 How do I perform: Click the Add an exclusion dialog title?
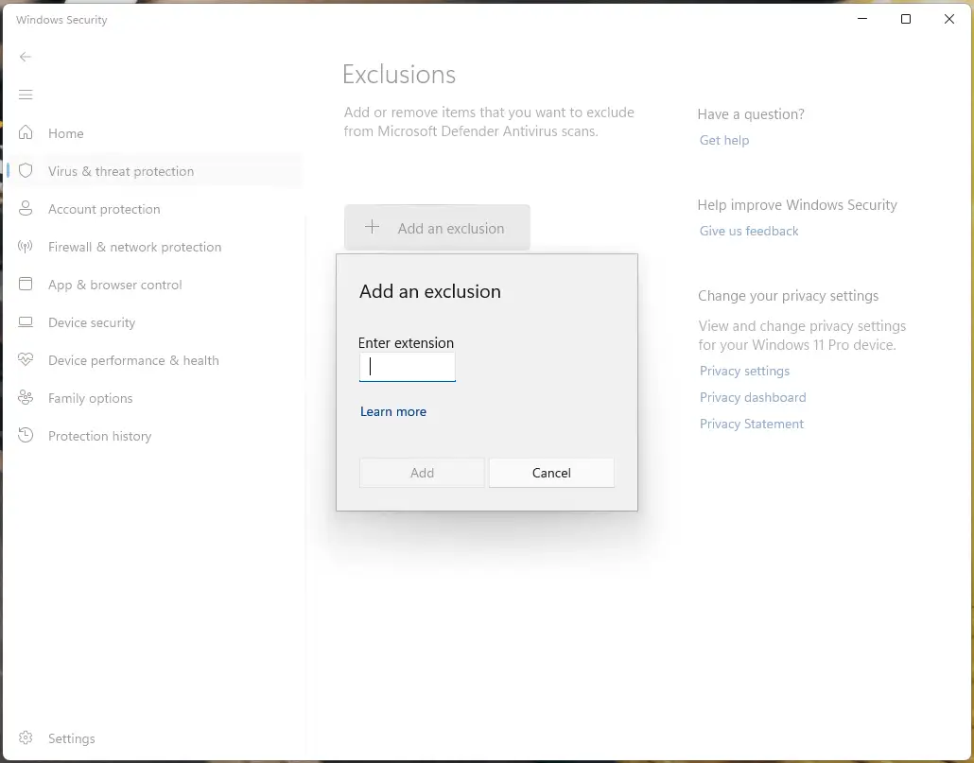tap(430, 291)
